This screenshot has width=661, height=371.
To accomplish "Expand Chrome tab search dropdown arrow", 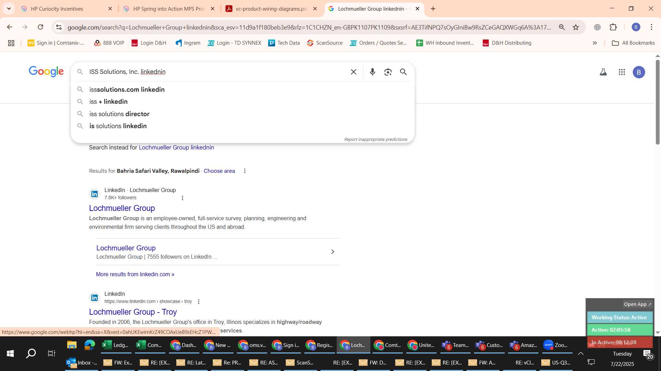I will pos(9,9).
